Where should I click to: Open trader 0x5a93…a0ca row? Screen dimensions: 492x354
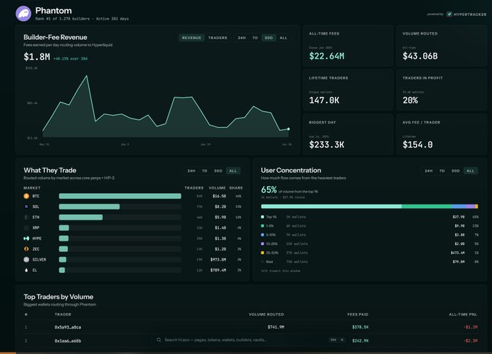click(251, 327)
